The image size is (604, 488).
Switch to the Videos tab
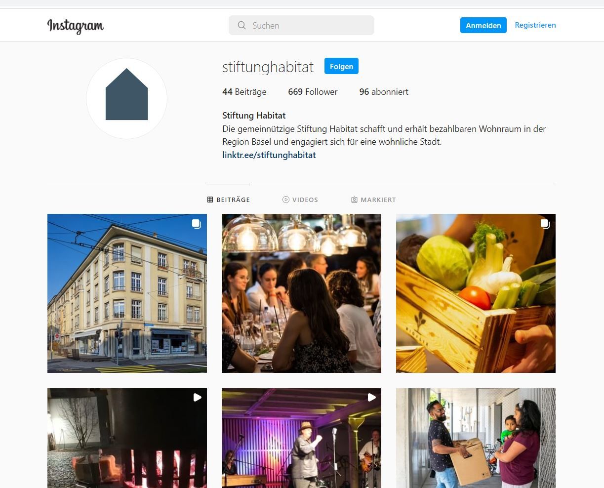click(x=300, y=200)
